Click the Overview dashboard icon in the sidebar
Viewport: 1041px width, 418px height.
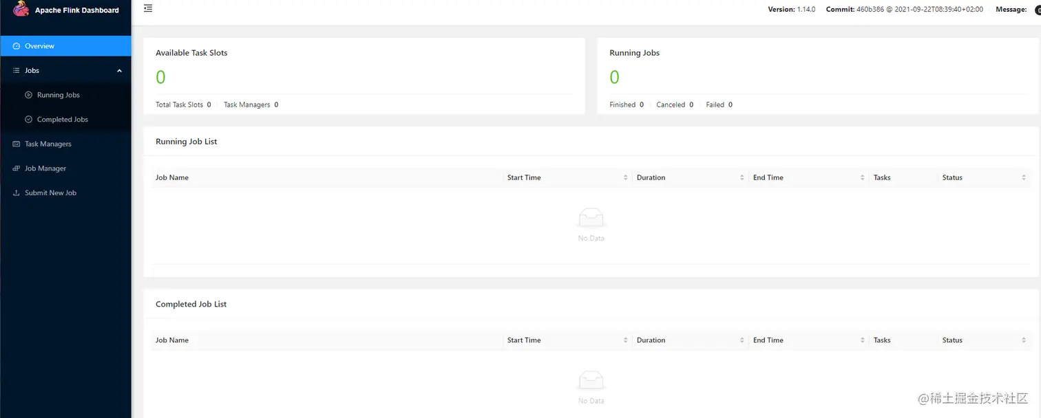tap(17, 46)
